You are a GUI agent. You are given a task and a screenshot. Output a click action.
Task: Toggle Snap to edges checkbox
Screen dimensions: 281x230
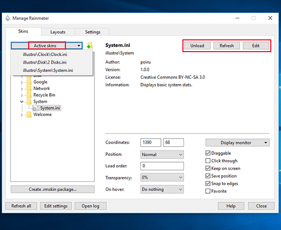208,183
